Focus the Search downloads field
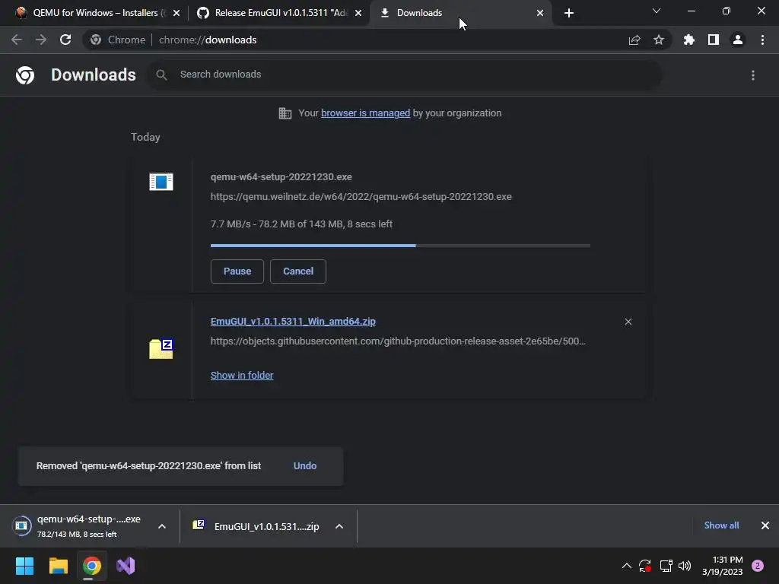Viewport: 779px width, 584px height. click(x=405, y=75)
